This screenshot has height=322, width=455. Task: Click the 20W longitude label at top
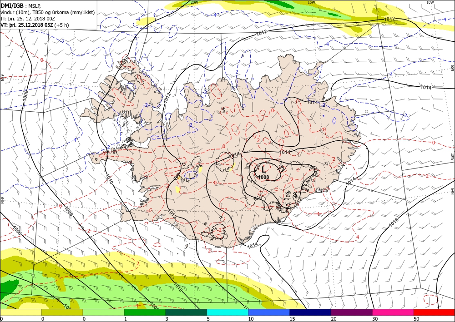(195, 2)
